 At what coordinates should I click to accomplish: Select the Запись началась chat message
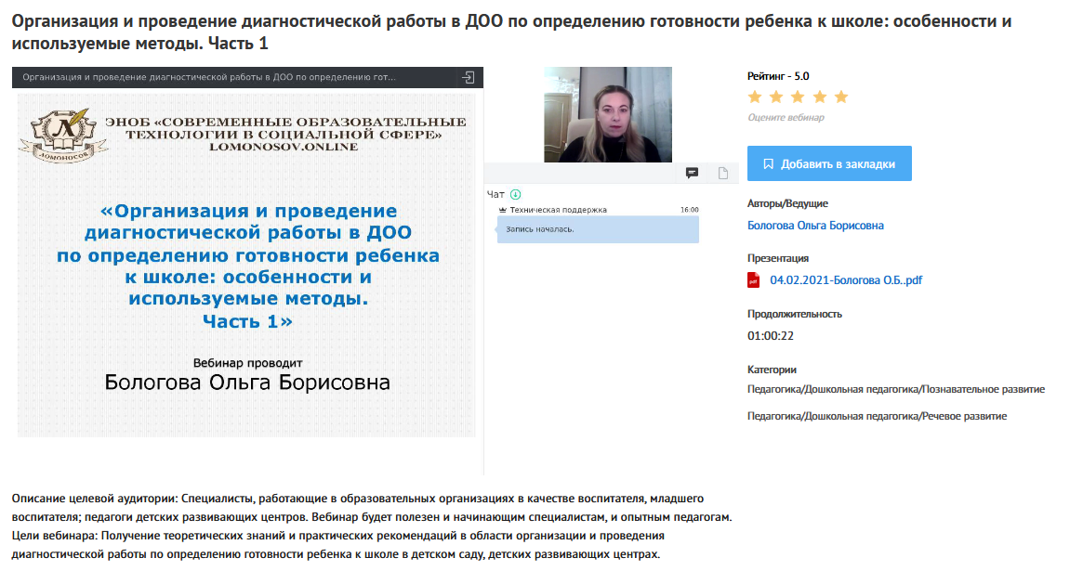click(x=598, y=229)
